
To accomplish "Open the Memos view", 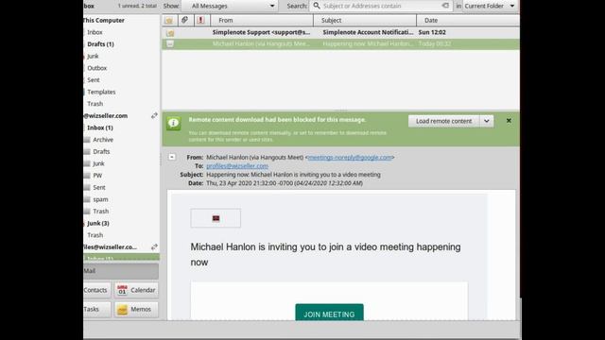I will pyautogui.click(x=136, y=309).
